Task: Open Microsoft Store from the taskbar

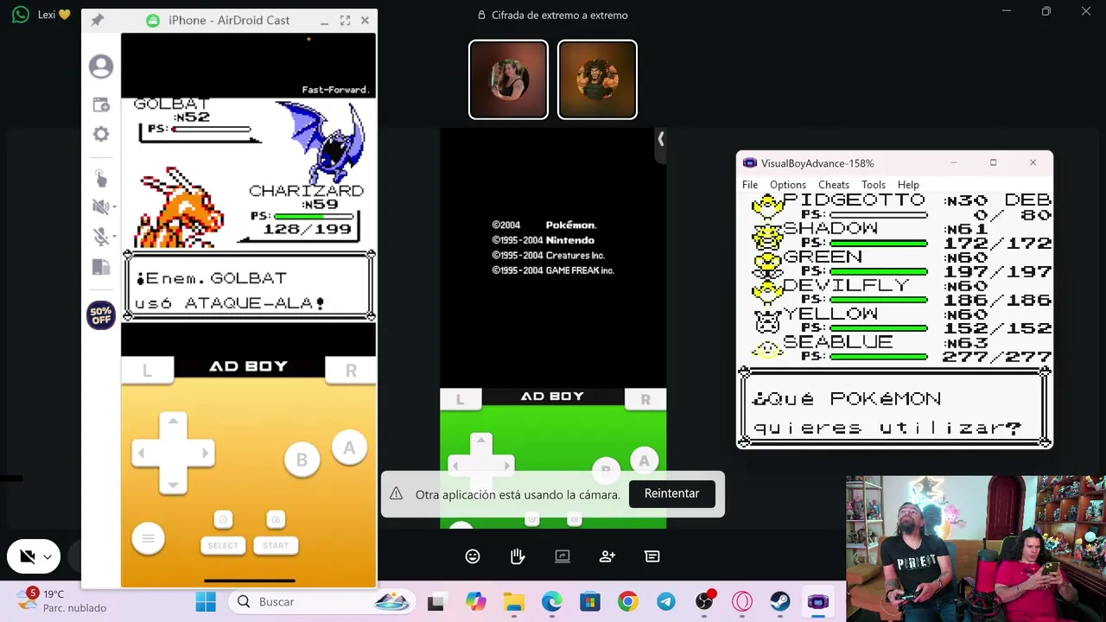Action: [589, 602]
